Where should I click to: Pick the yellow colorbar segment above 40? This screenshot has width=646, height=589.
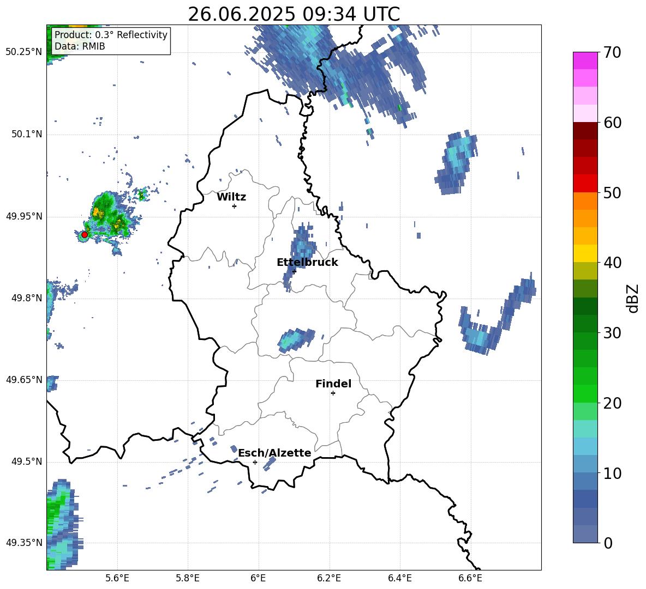tap(585, 253)
